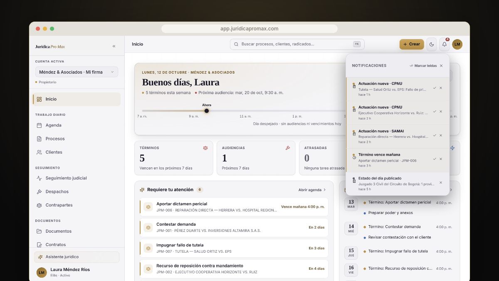This screenshot has width=499, height=281.
Task: Open the Despachos gavel icon in the sidebar
Action: [x=39, y=191]
